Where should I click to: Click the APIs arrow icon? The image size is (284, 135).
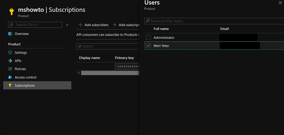[x=10, y=61]
